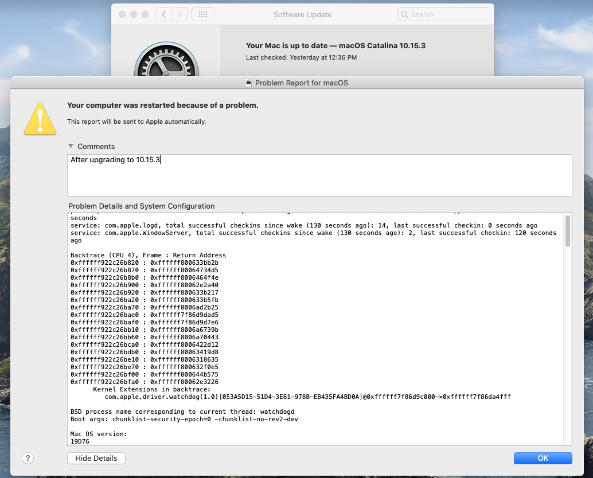
Task: Click the com.apple.driver.watchdog(1.0) line
Action: (x=307, y=397)
